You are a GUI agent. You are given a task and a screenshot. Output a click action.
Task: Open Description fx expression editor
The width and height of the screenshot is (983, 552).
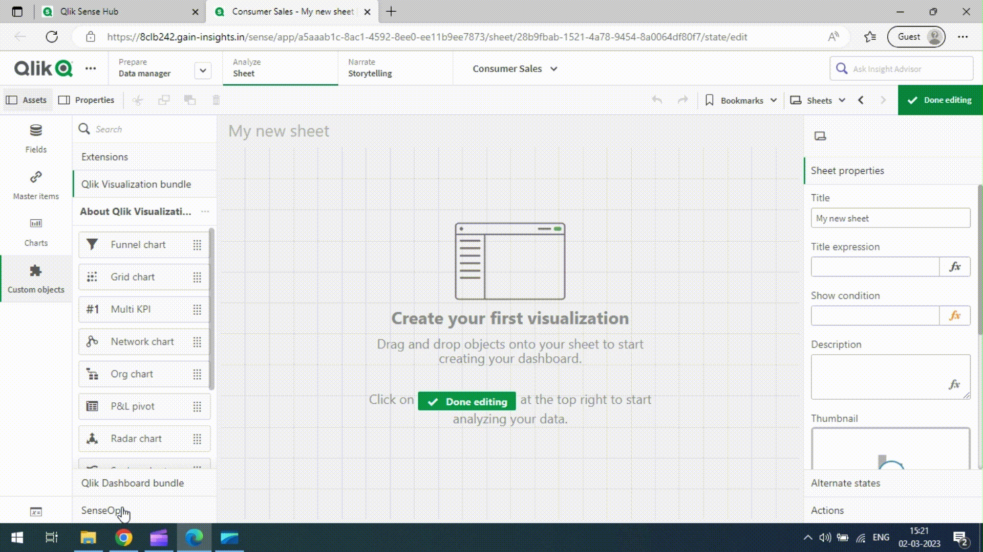(x=954, y=384)
